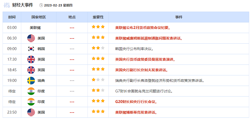Open event 韩国央行公布利率决议
Image resolution: width=251 pixels, height=119 pixels.
pyautogui.click(x=134, y=49)
